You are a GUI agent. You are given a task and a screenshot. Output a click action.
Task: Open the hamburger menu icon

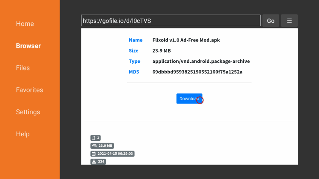coord(289,21)
